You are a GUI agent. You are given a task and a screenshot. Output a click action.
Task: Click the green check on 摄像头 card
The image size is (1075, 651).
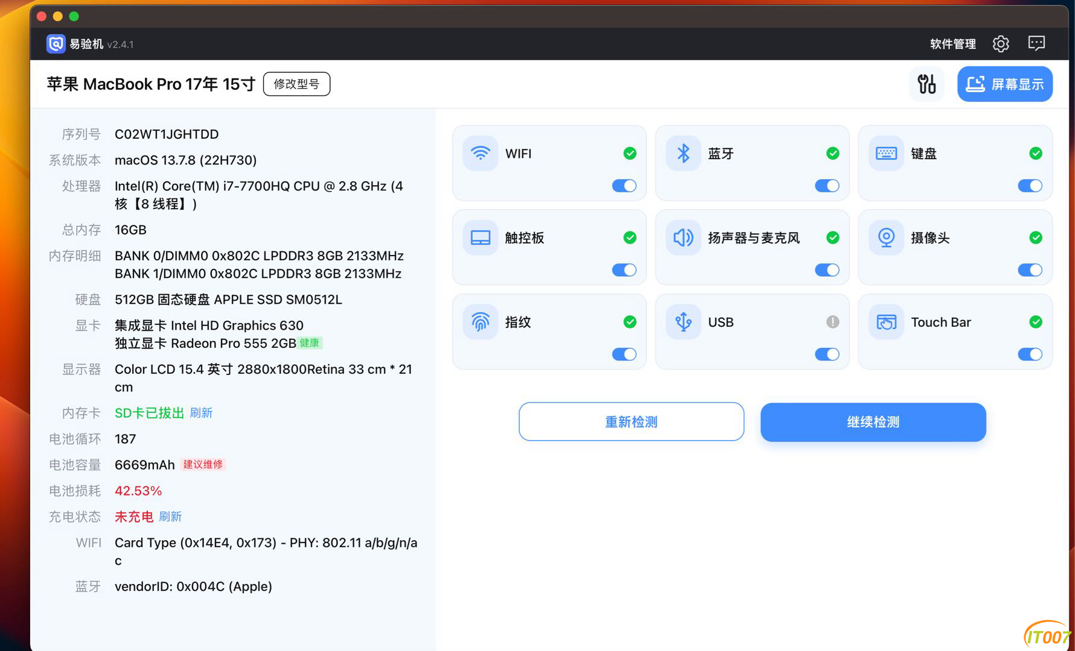click(1036, 237)
